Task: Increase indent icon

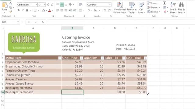Action: click(75, 10)
